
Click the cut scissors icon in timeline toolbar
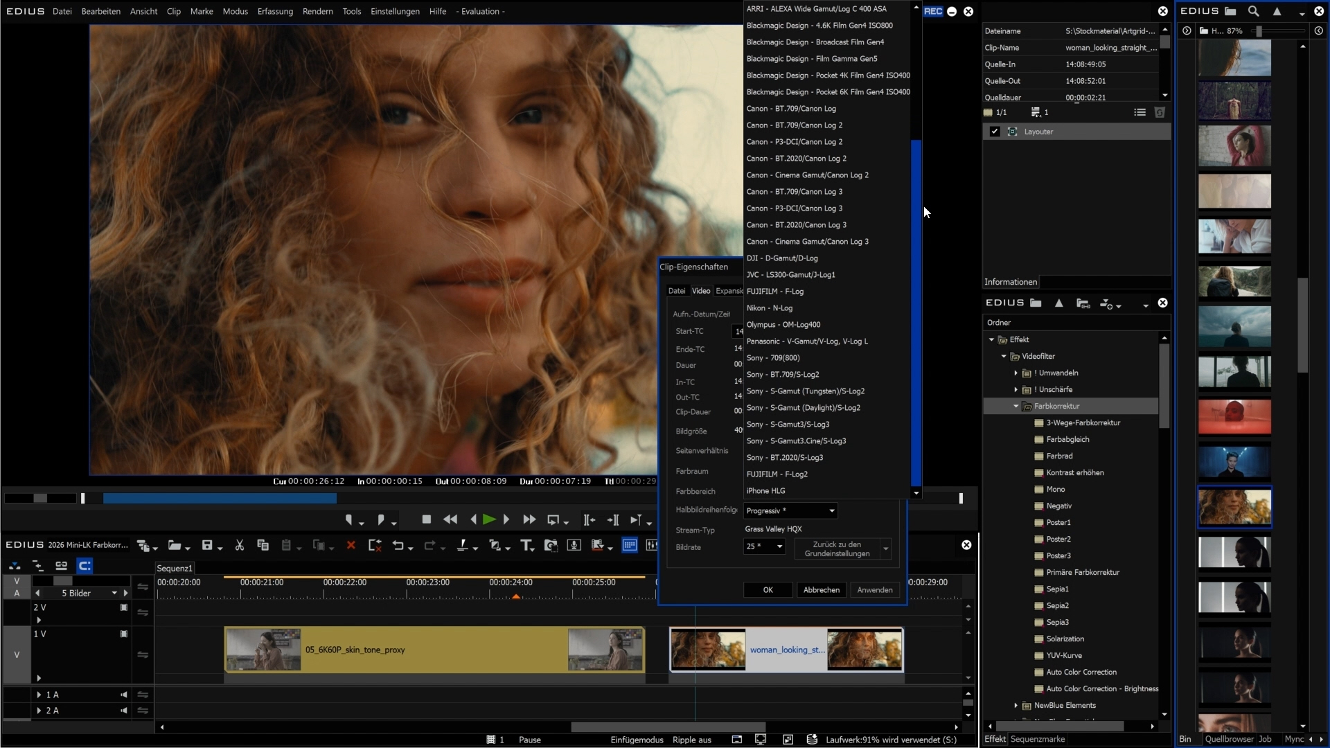pos(240,545)
